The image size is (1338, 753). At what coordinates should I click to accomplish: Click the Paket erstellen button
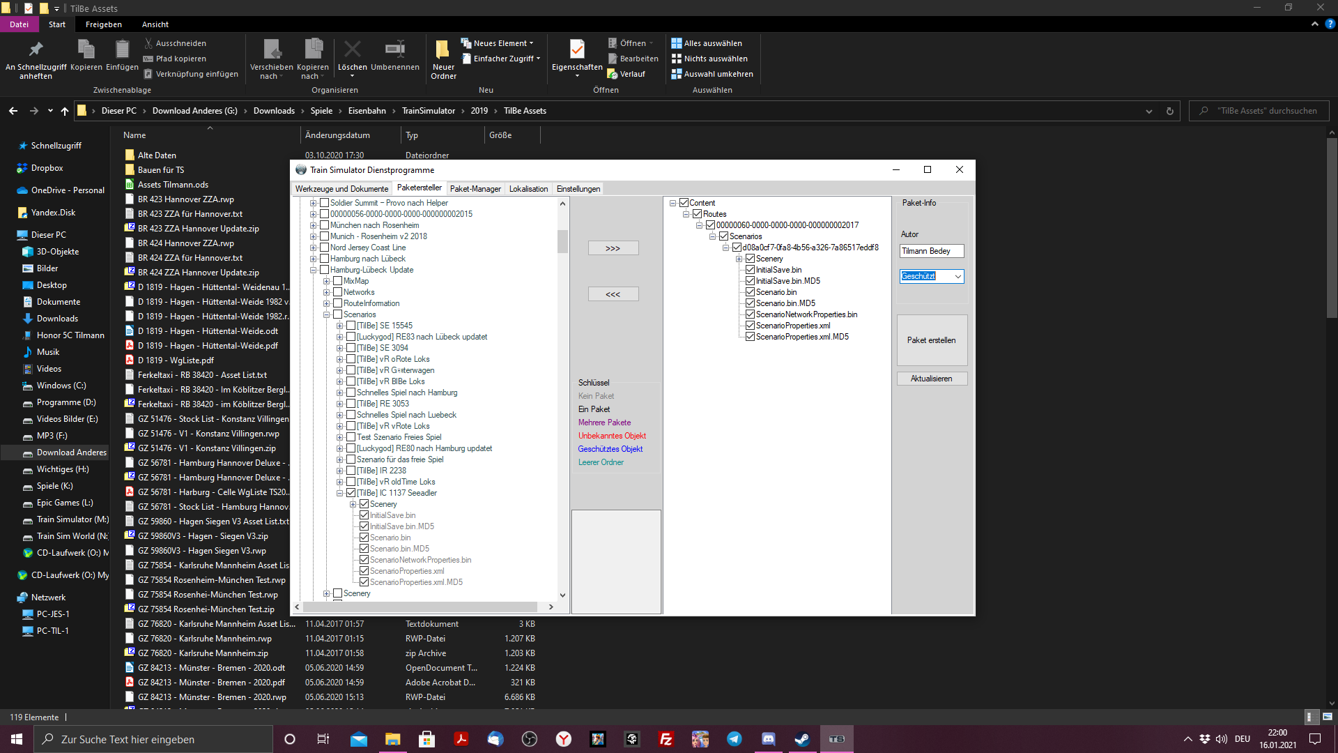pos(931,340)
